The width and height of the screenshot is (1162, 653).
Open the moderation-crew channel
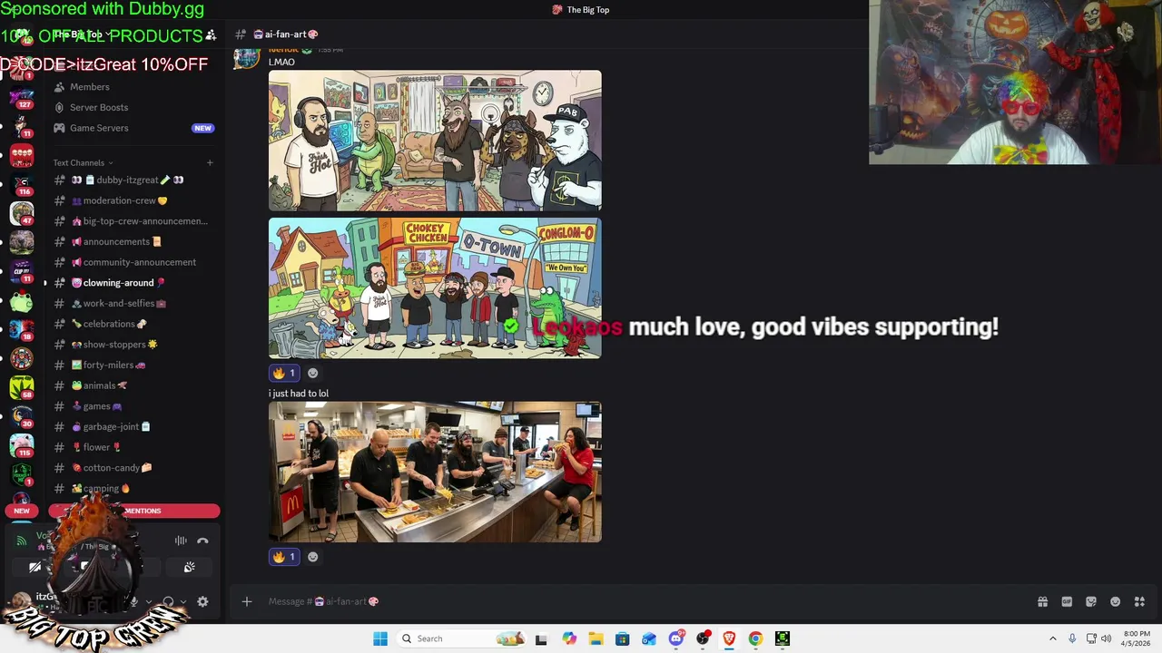click(x=133, y=200)
